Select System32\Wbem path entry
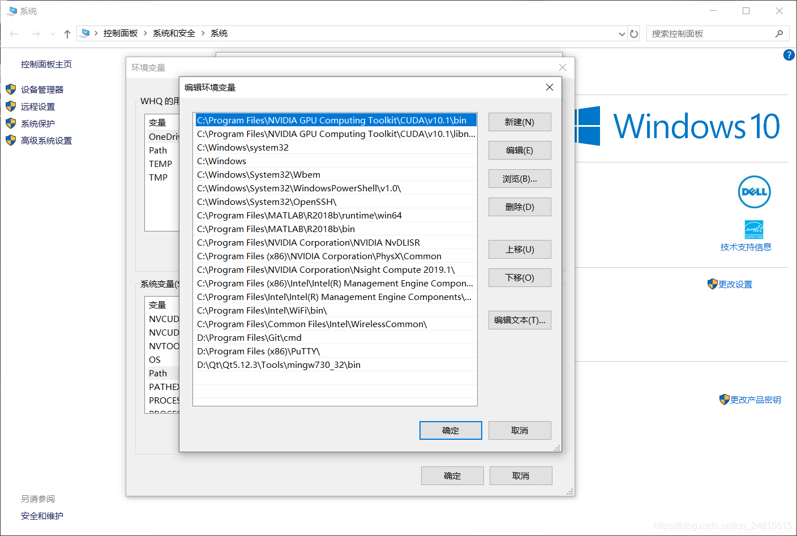 336,175
